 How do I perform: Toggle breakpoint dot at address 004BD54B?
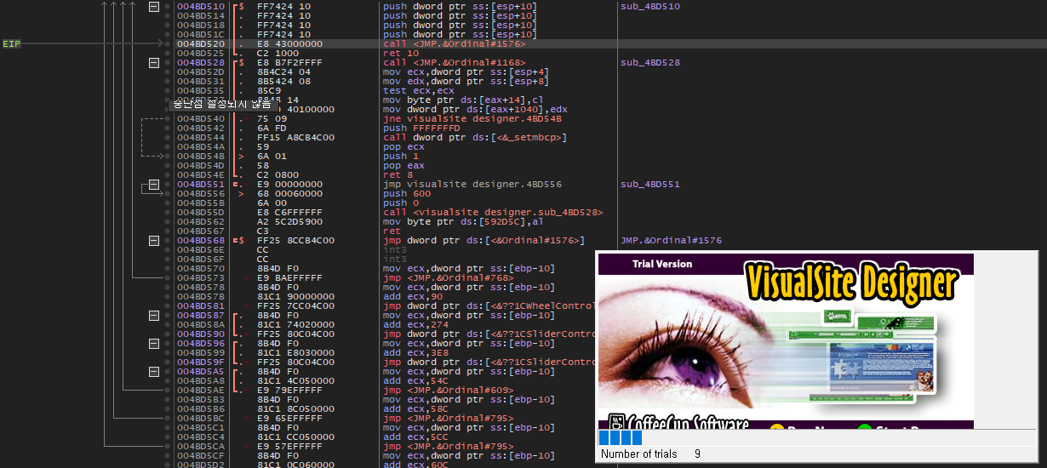point(168,156)
